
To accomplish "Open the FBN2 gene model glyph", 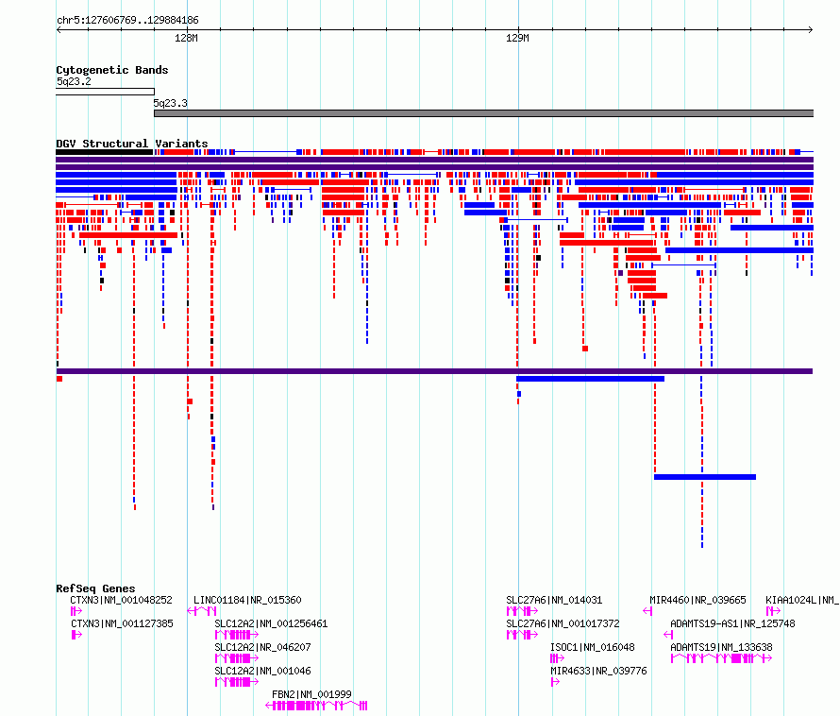I will pyautogui.click(x=316, y=706).
